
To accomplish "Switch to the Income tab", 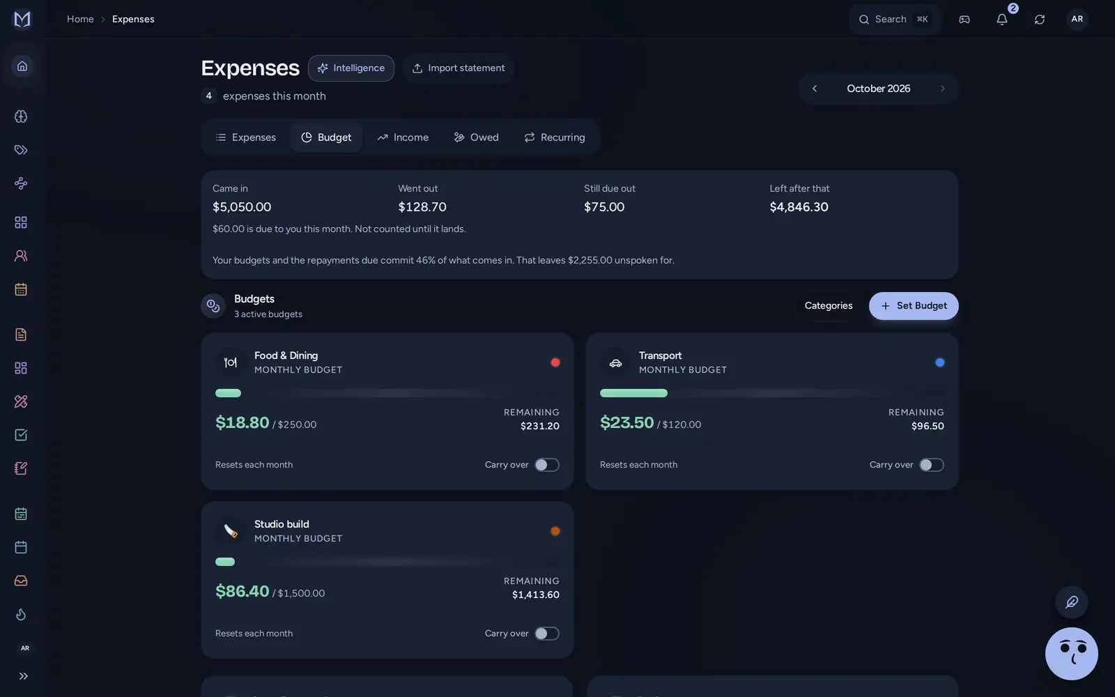I will 403,137.
